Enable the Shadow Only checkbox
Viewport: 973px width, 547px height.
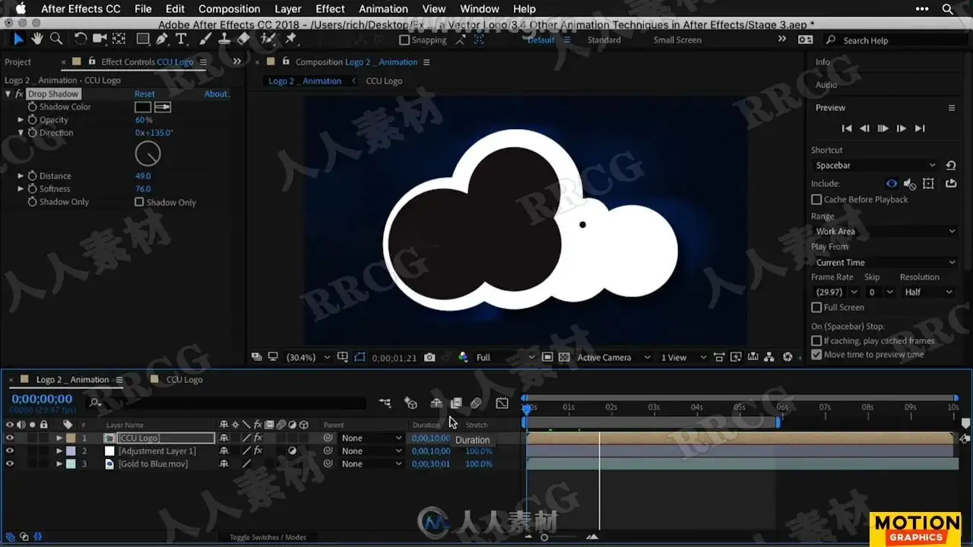[139, 202]
